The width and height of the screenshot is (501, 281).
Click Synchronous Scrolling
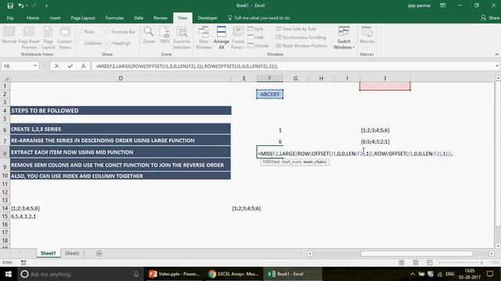click(x=301, y=37)
